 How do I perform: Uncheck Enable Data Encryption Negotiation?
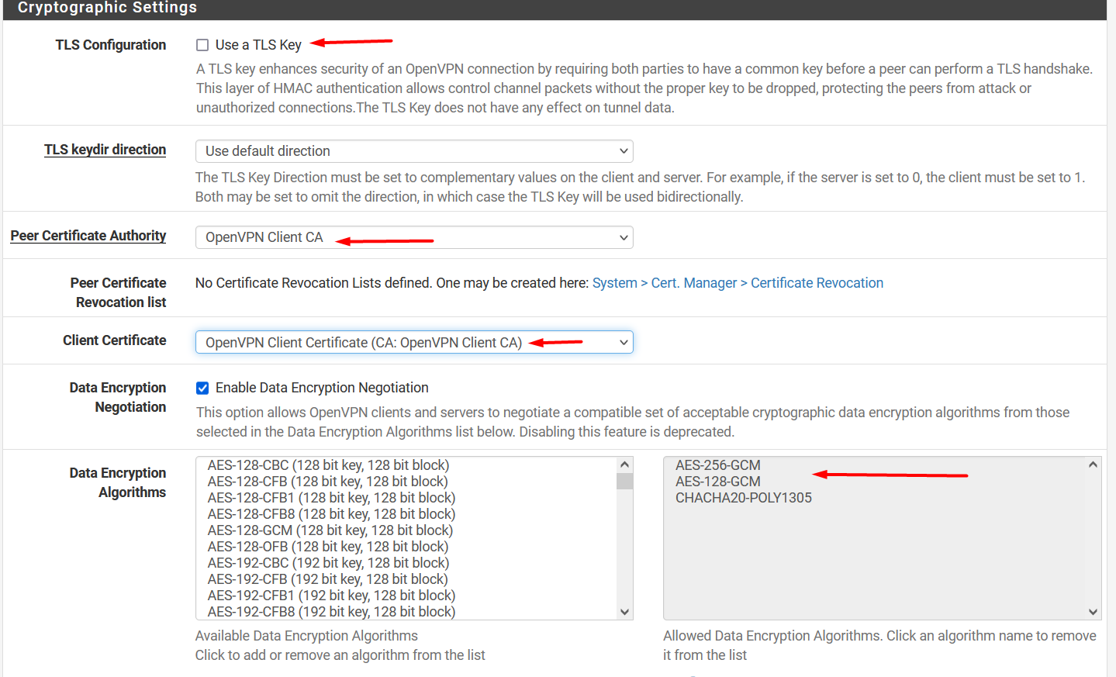(x=202, y=388)
